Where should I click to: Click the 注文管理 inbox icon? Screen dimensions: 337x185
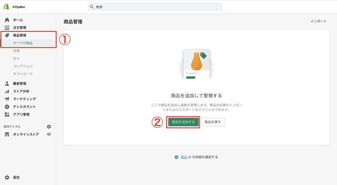[x=7, y=27]
